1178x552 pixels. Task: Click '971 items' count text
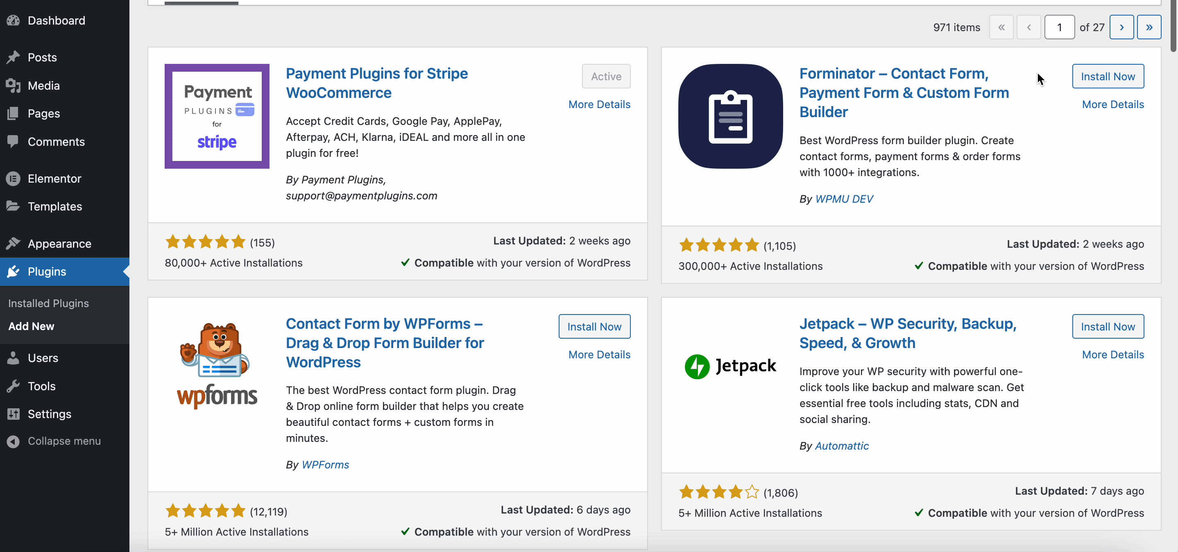click(x=956, y=27)
